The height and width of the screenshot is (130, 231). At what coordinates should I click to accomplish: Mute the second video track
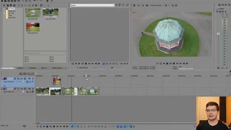(30, 89)
